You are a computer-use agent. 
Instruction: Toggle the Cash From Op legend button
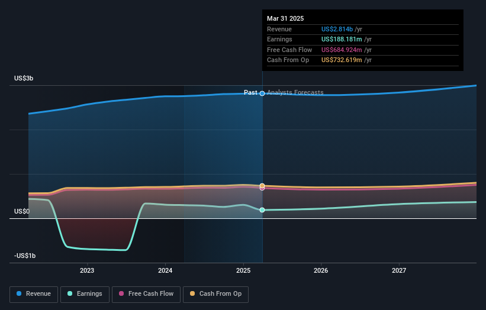click(x=215, y=294)
